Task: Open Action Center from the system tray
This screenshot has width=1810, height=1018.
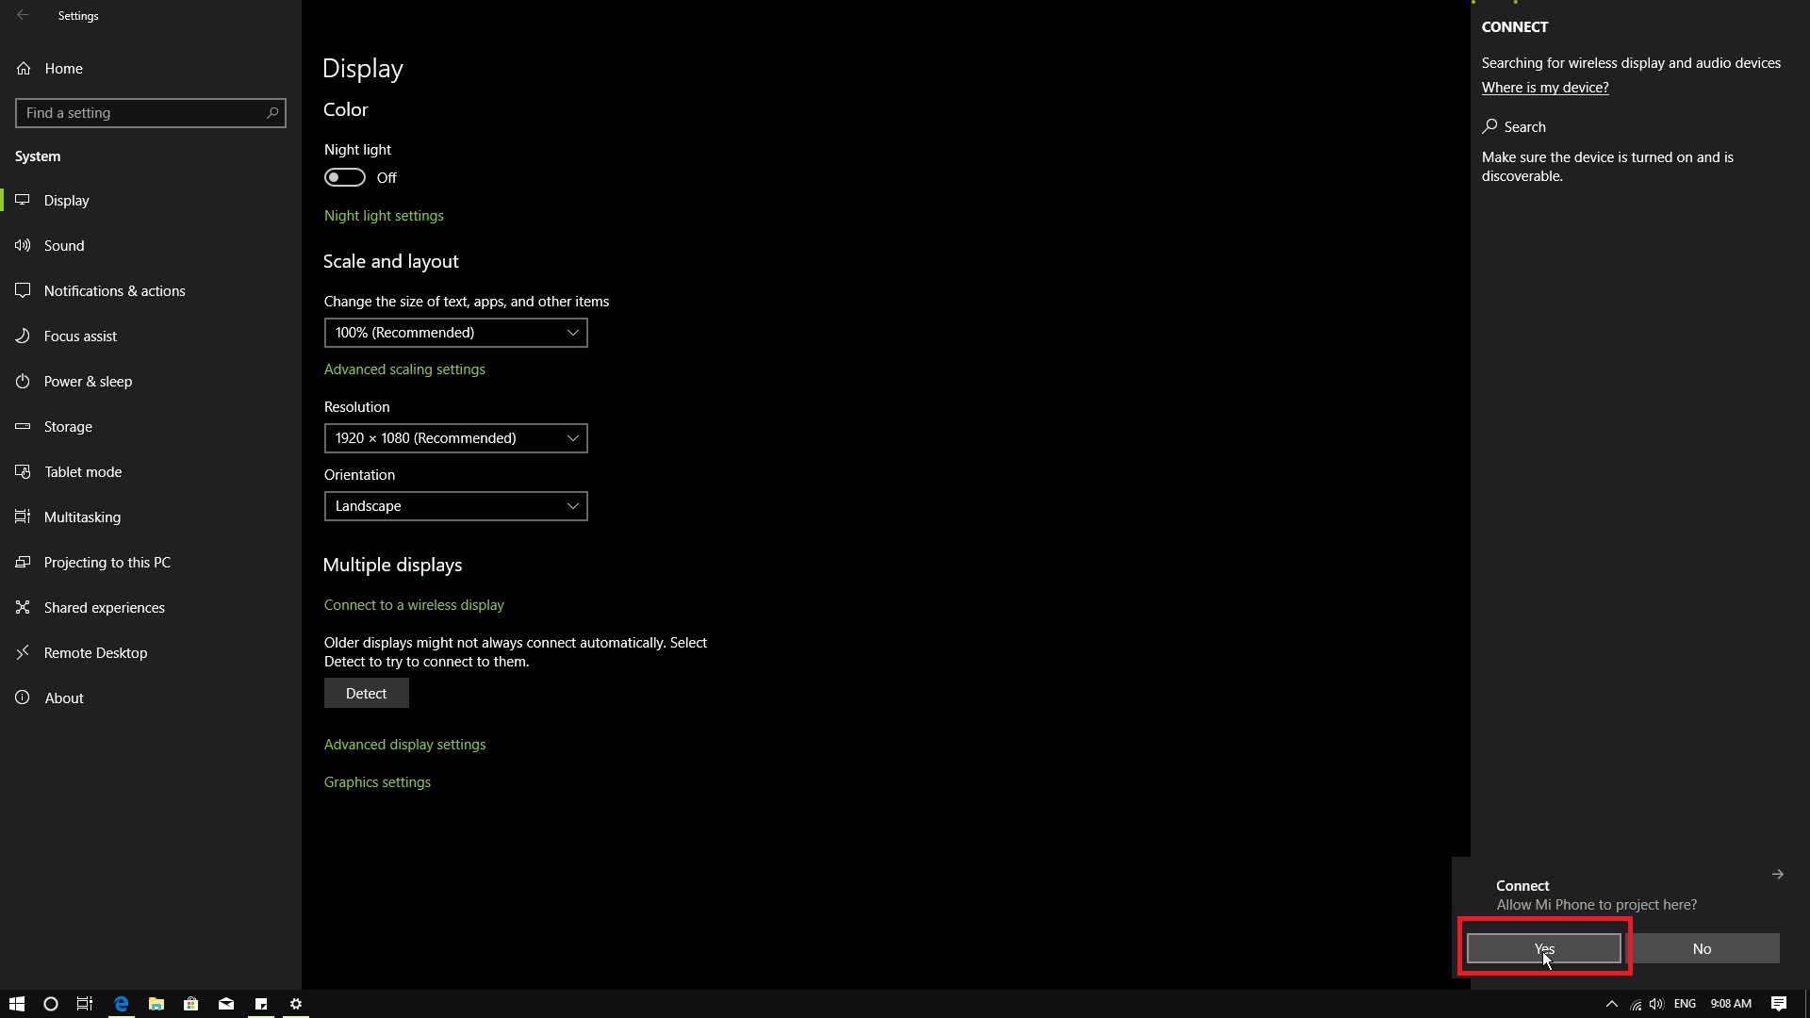Action: [1779, 1004]
